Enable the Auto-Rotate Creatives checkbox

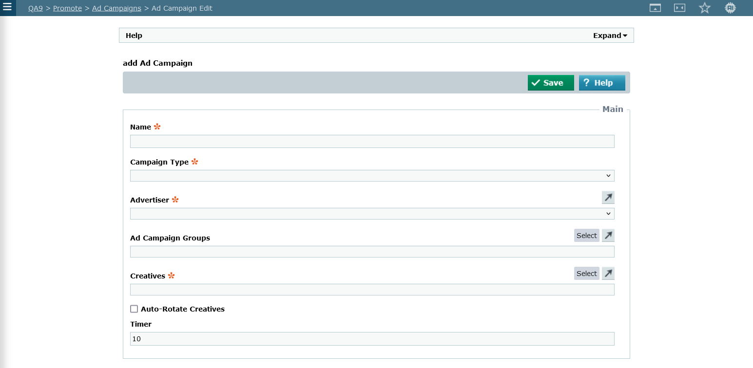tap(134, 309)
